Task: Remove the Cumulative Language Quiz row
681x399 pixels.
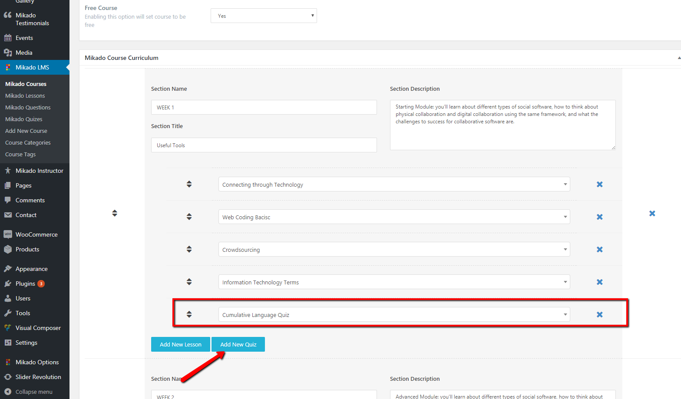Action: pos(600,315)
